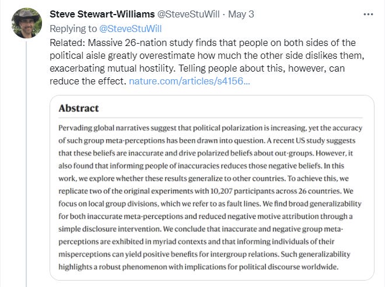This screenshot has height=287, width=385.
Task: Open Steve Stewart-Williams' profile avatar photo
Action: (x=27, y=24)
